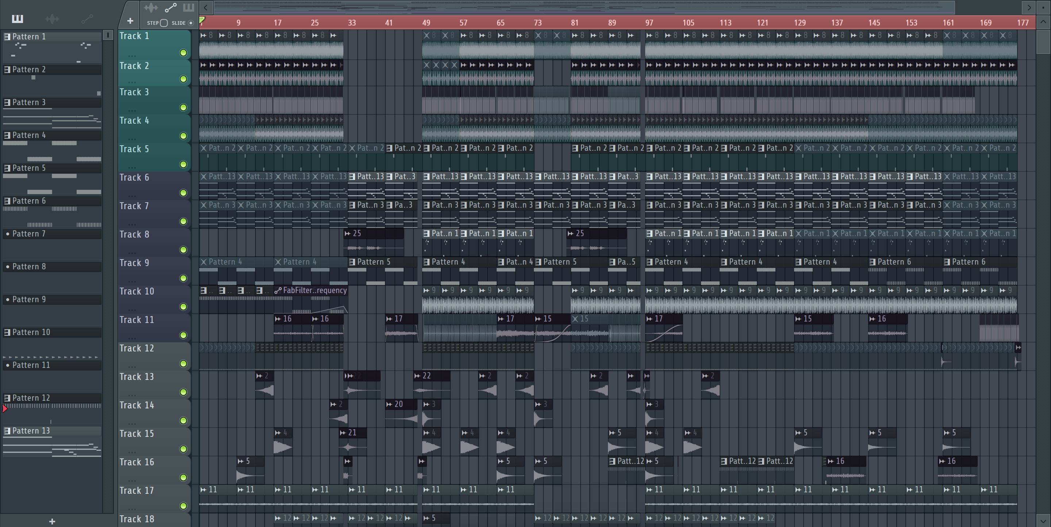Screen dimensions: 1051x527
Task: Mute Track 17 using its green LED
Action: [183, 506]
